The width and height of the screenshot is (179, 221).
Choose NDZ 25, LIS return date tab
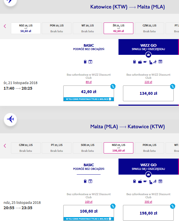pos(118,148)
